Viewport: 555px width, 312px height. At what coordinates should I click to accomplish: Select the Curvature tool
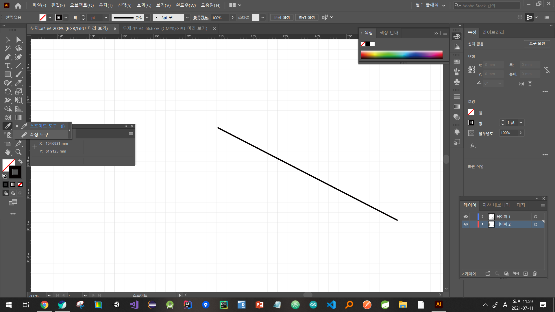pyautogui.click(x=18, y=57)
